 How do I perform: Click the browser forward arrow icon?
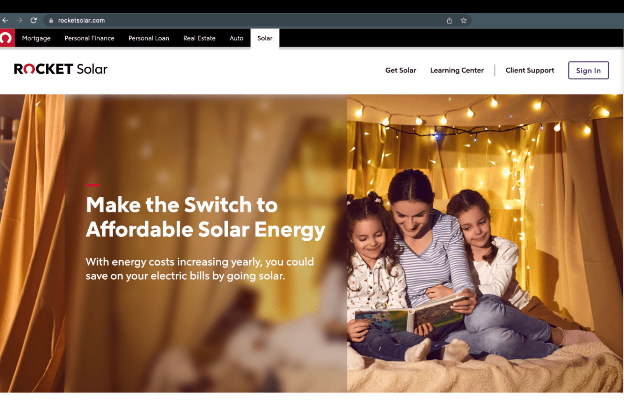19,20
